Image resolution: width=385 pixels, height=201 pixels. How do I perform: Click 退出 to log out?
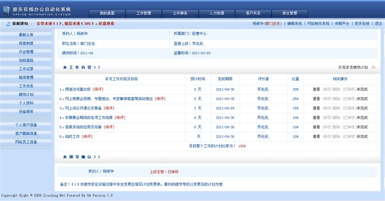point(378,24)
